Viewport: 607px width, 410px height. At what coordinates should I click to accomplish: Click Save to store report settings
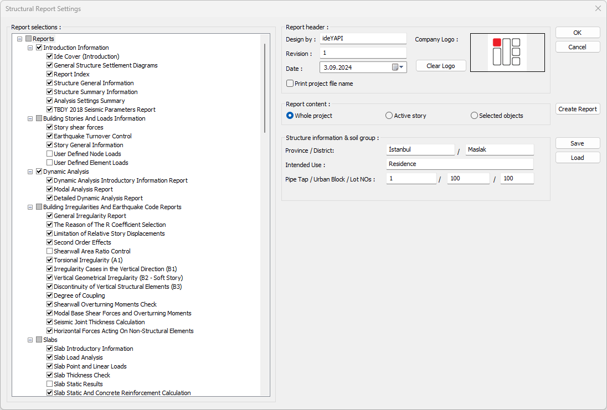tap(578, 143)
